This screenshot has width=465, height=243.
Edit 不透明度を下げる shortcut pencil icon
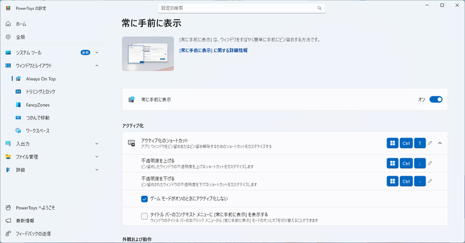click(x=430, y=181)
